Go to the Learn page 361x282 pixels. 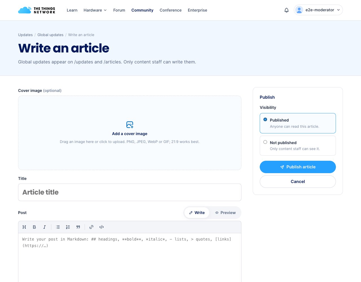(72, 10)
